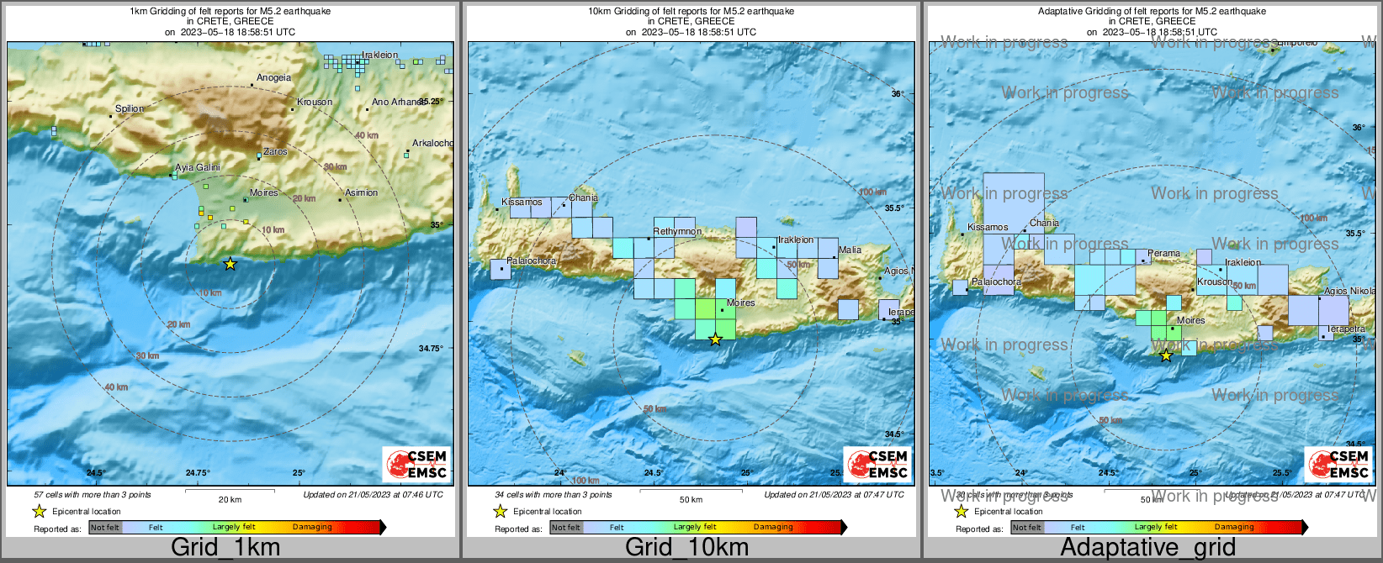
Task: Click the legend star icon in the Adaptative_grid panel
Action: (961, 511)
